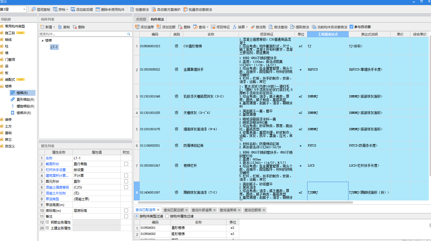
Task: Select LT-1 component
Action: (x=54, y=47)
